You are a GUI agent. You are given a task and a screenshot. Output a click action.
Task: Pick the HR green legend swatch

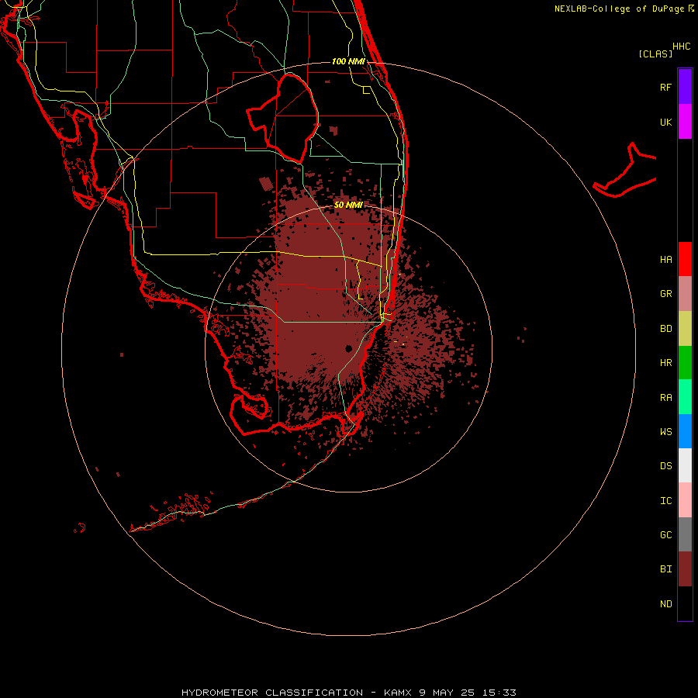pos(685,362)
